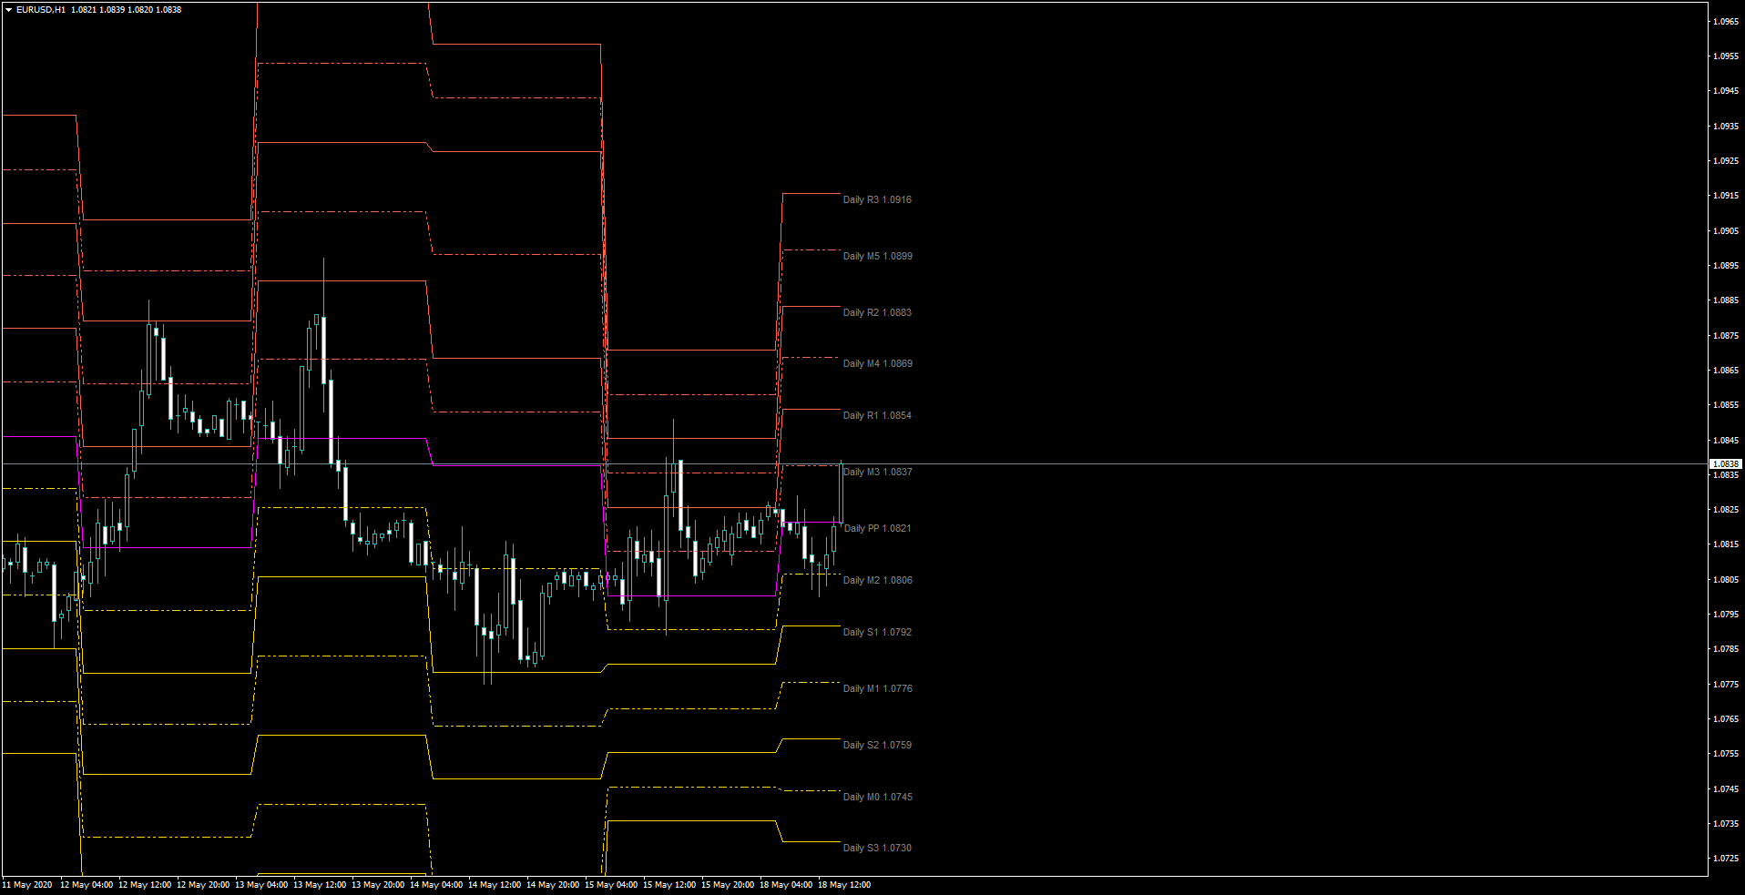1745x895 pixels.
Task: Click the 1.0725 price scale value
Action: point(1726,859)
